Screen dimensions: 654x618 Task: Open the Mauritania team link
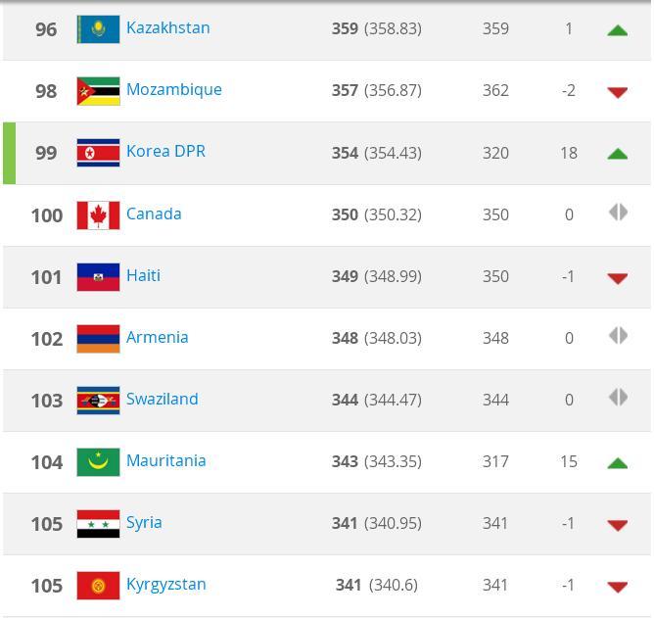166,460
